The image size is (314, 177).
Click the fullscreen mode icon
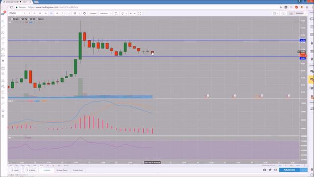pos(140,13)
